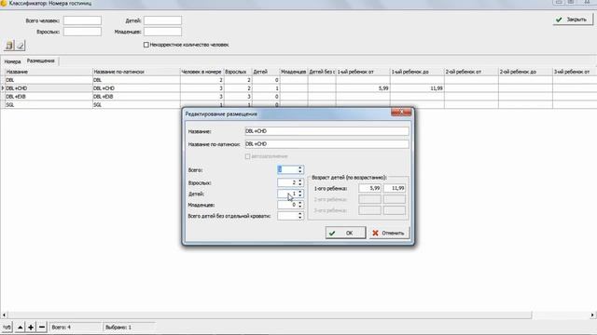Click the 1-ый ребенок от column header
Viewport: 597px width, 335px height.
pyautogui.click(x=363, y=72)
